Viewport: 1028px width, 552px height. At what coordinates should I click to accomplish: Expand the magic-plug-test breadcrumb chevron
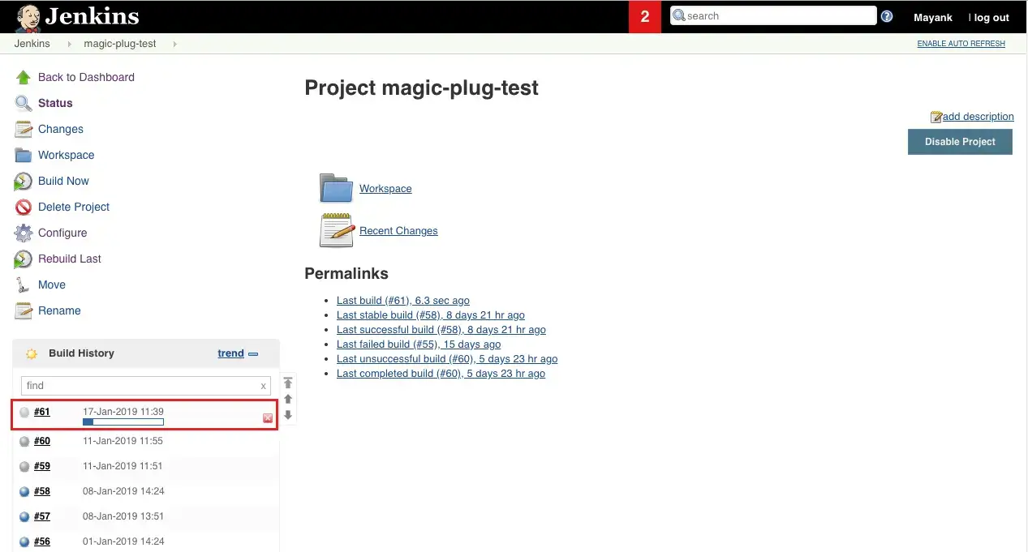(x=175, y=44)
